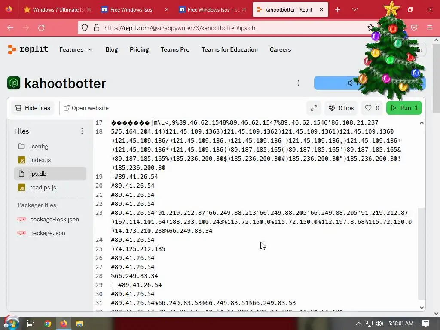Open Task View on the taskbar
440x330 pixels.
click(31, 324)
